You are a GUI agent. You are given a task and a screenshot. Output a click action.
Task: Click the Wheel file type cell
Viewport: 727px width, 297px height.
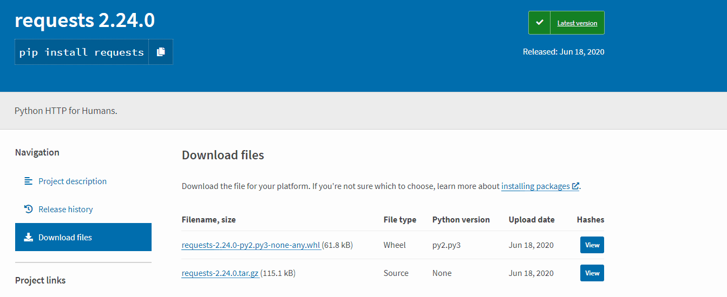coord(395,245)
